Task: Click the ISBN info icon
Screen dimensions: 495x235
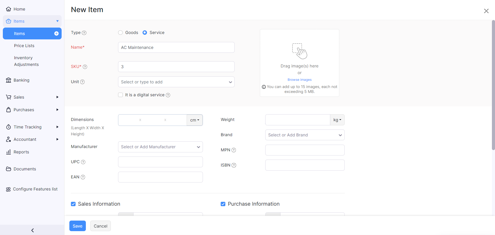Action: click(234, 165)
